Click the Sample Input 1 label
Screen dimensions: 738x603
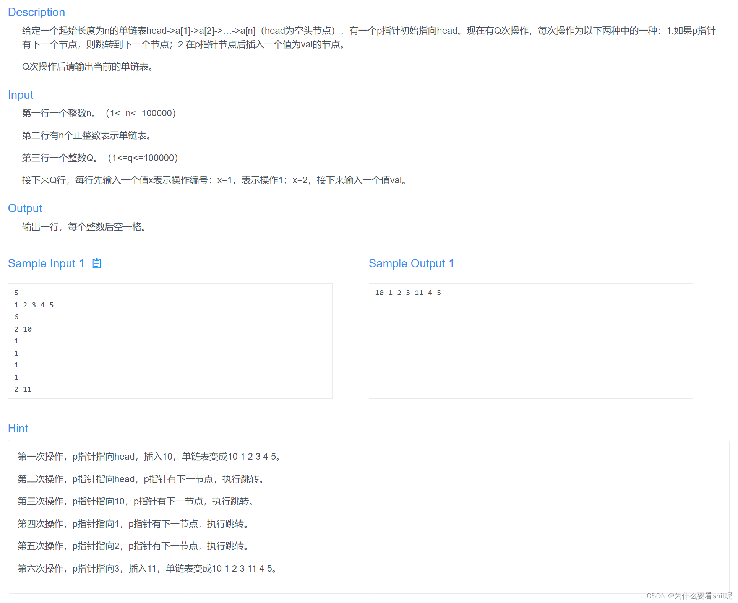pyautogui.click(x=46, y=263)
